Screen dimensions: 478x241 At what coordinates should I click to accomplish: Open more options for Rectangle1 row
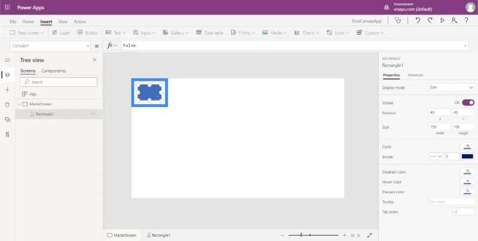[93, 114]
